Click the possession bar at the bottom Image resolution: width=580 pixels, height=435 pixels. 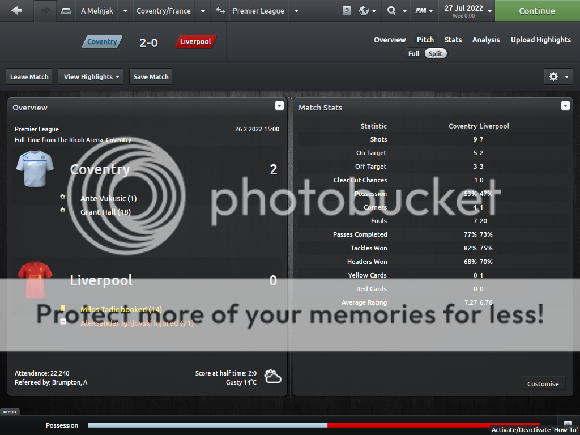[x=313, y=425]
